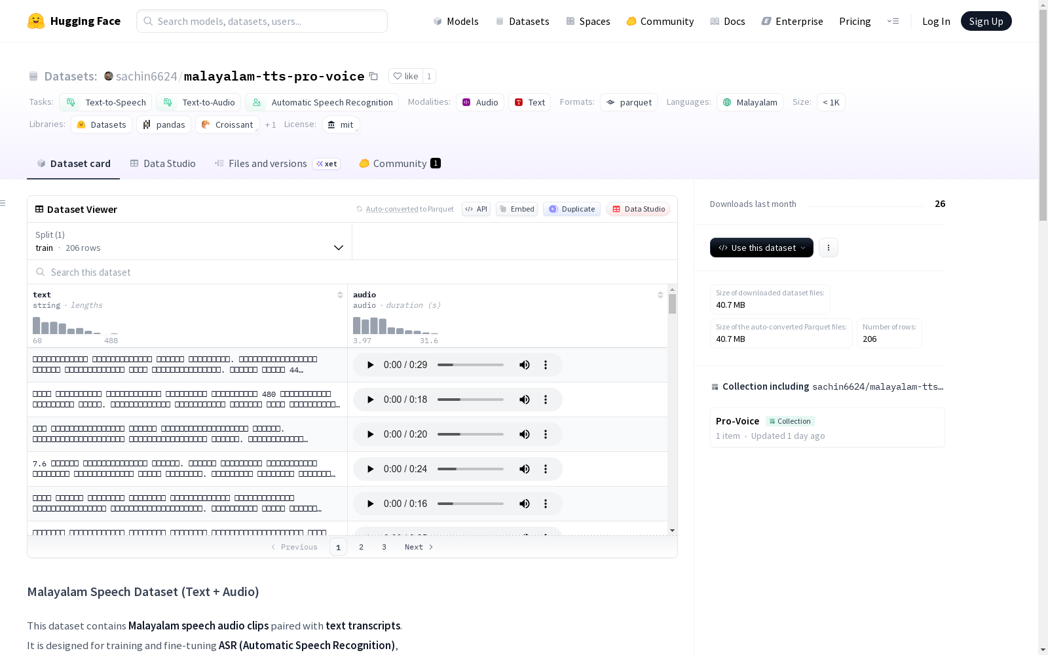Filter by the parquet format tag
Viewport: 1048px width, 655px height.
[629, 102]
